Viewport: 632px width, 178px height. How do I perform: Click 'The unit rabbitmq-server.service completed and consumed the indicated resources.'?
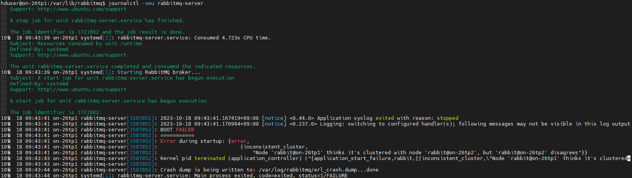click(132, 66)
